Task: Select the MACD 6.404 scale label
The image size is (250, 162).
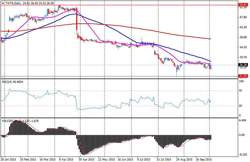Action: (x=243, y=120)
